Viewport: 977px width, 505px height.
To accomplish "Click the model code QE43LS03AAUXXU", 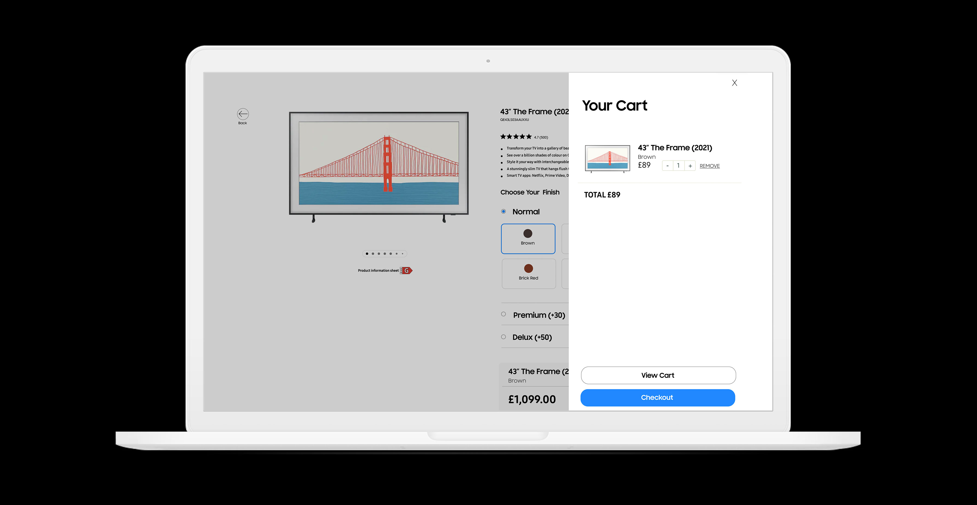I will coord(514,120).
